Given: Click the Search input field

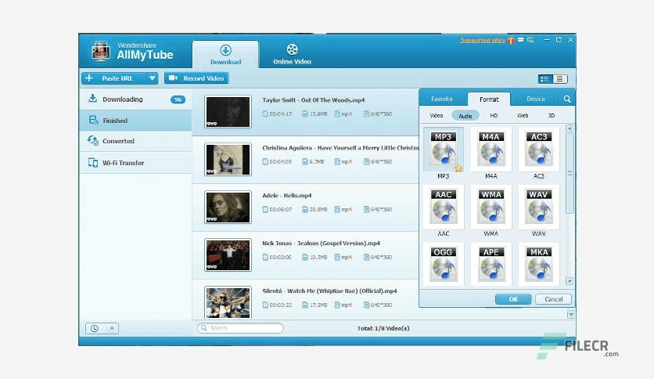Looking at the screenshot, I should 241,328.
